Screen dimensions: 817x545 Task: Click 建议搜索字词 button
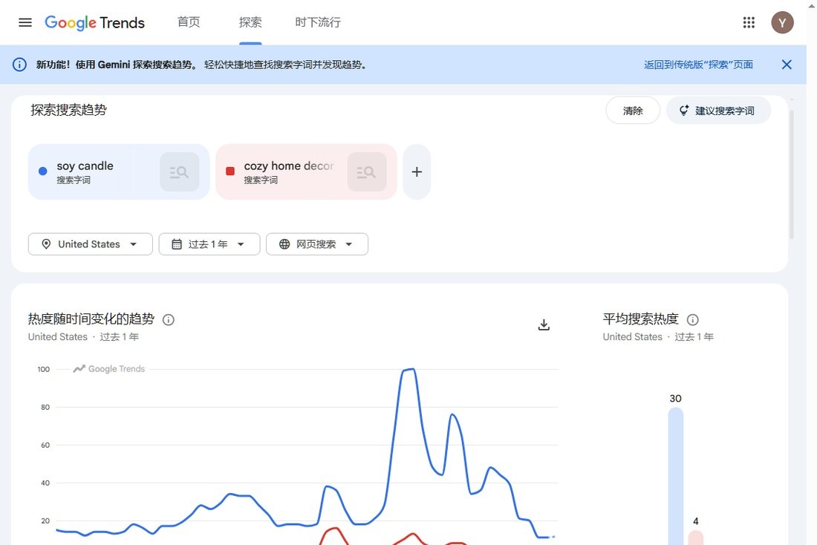pyautogui.click(x=718, y=111)
